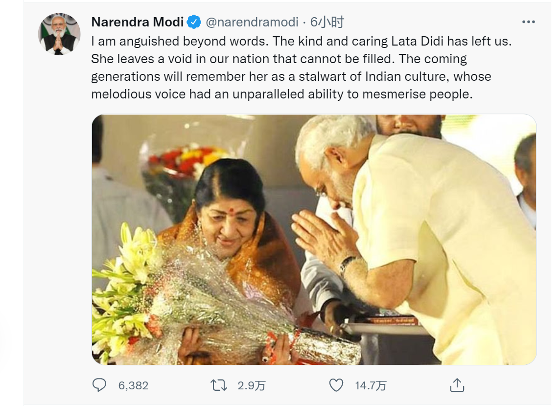This screenshot has height=406, width=560.
Task: Open the @narendramodi handle link
Action: 252,22
